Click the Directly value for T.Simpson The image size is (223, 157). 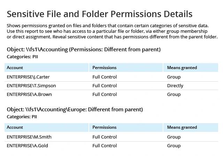[175, 86]
